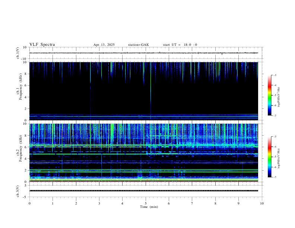Screen dimensions: 295x228
Task: Click the ch.1 voltage waveform trace
Action: 144,53
